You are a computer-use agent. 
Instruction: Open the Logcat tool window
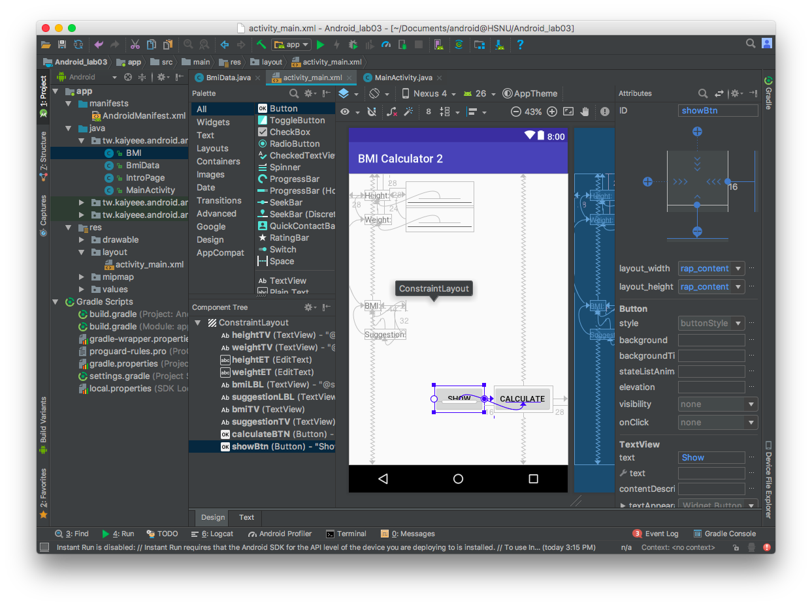tap(212, 534)
